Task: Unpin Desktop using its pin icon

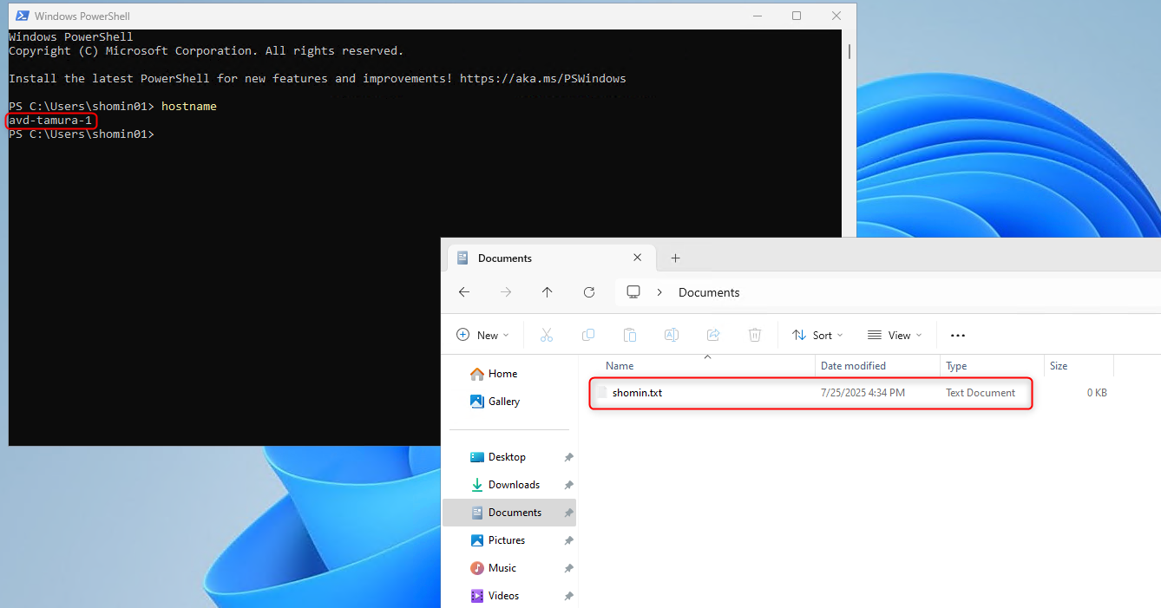Action: click(568, 457)
